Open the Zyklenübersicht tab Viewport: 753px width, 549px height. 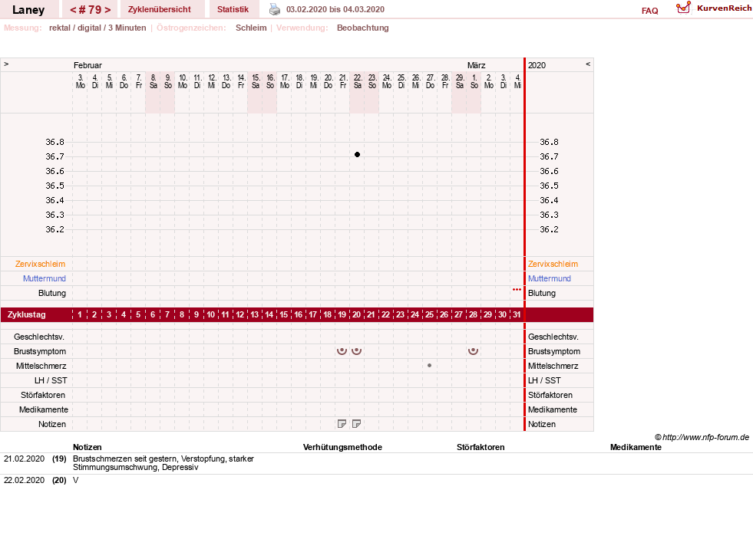point(160,9)
